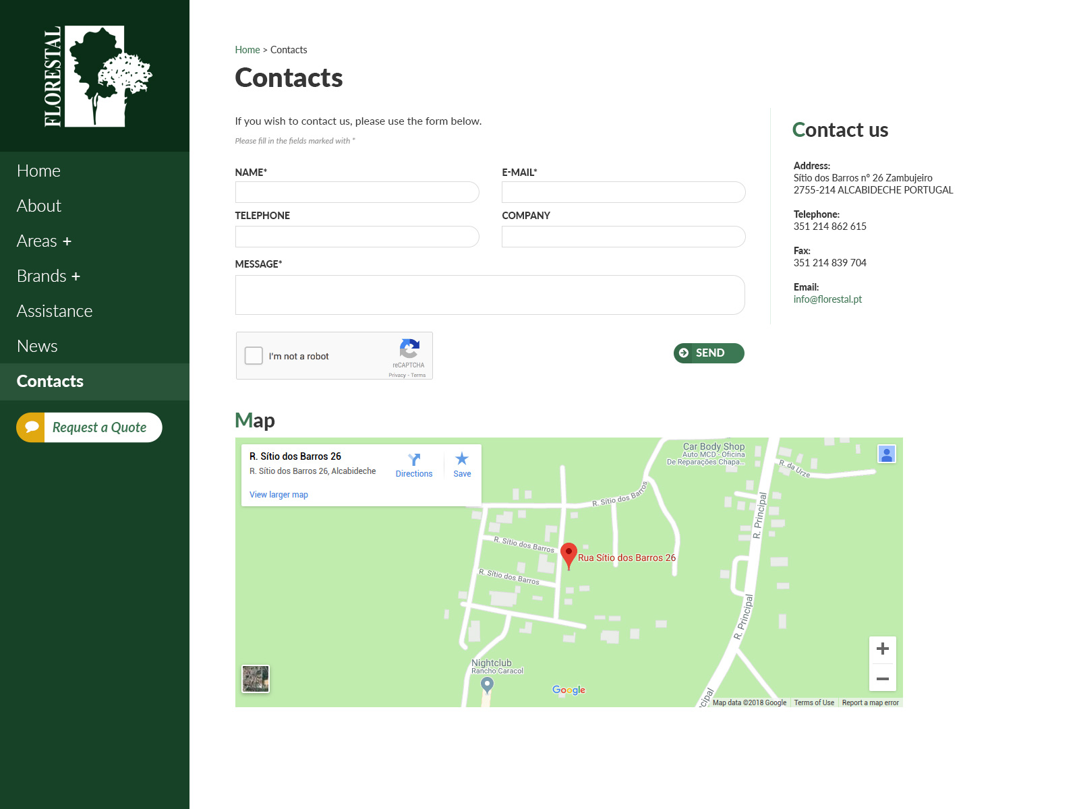Check the I'm not a robot box
1079x809 pixels.
(x=254, y=356)
